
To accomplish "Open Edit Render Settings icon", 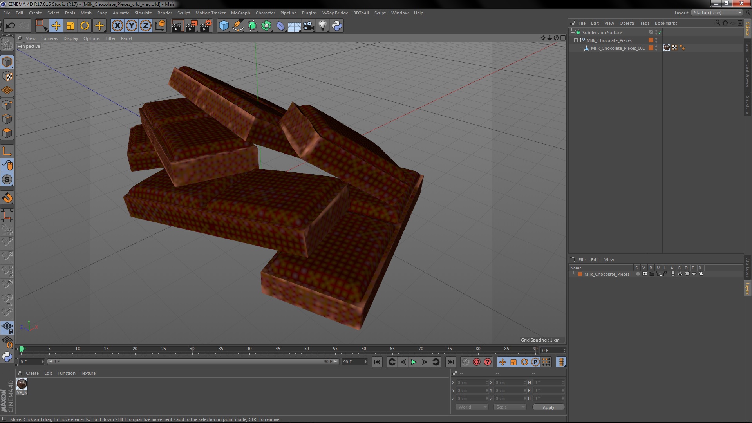I will (206, 26).
